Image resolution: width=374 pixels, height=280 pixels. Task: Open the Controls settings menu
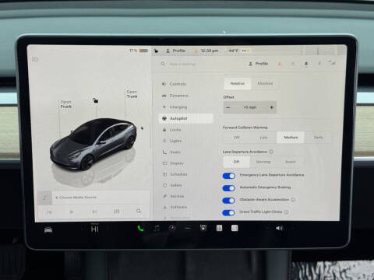click(174, 84)
